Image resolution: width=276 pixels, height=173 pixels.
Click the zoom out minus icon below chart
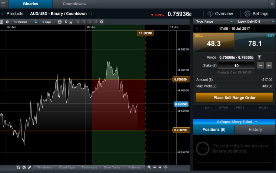click(154, 168)
